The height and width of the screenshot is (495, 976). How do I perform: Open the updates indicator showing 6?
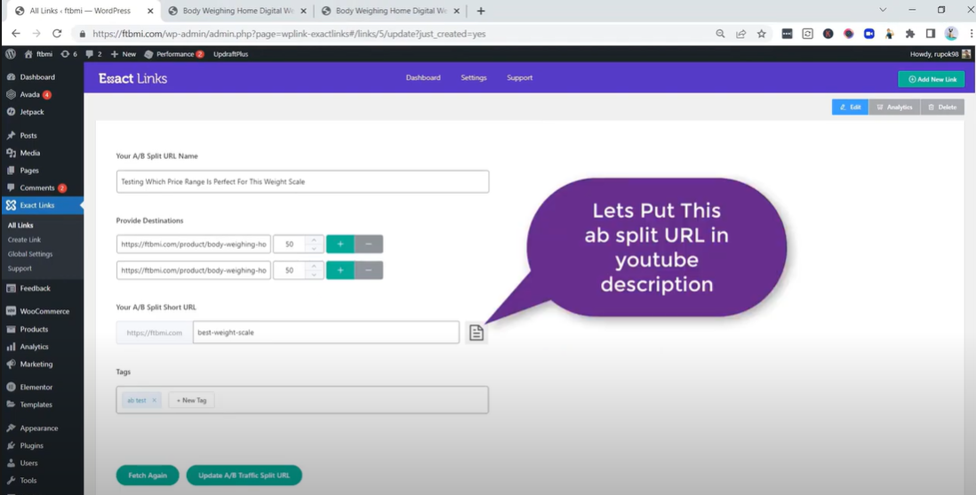tap(69, 54)
